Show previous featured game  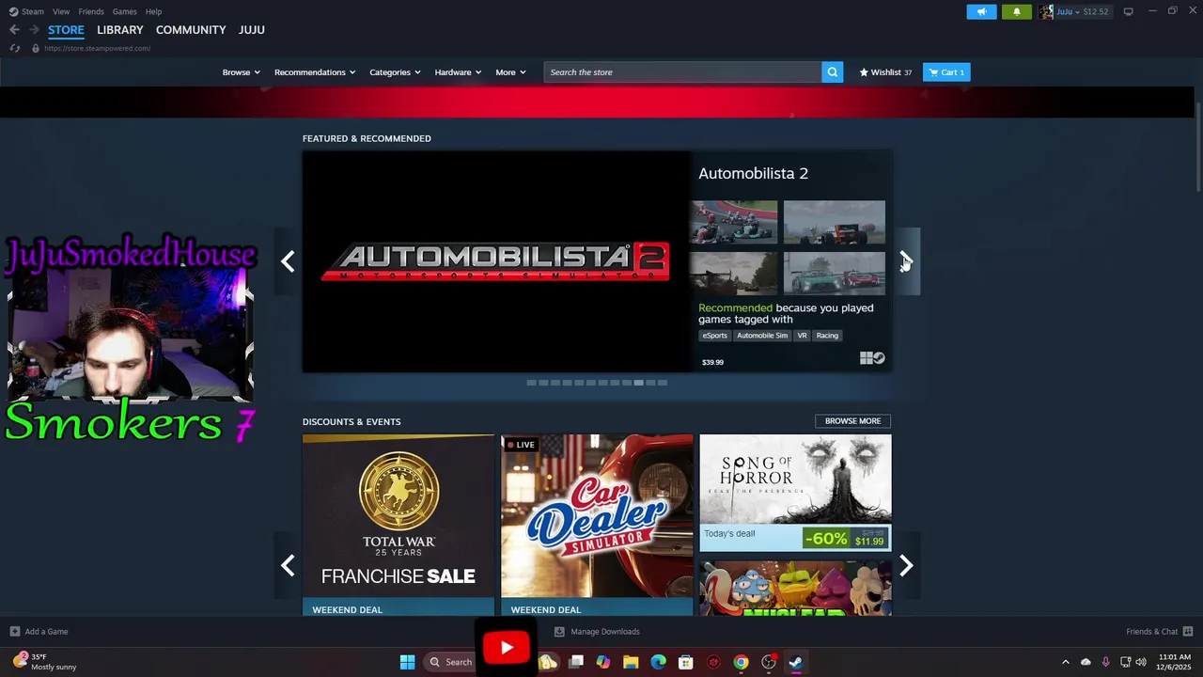click(x=288, y=260)
